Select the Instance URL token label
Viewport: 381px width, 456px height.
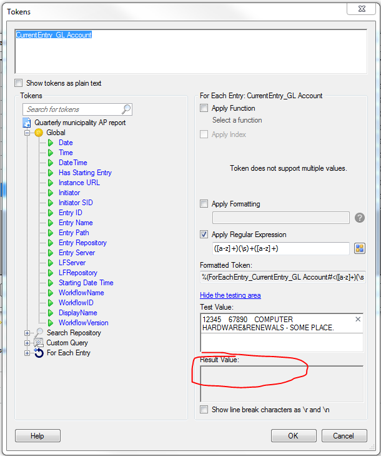click(x=79, y=183)
